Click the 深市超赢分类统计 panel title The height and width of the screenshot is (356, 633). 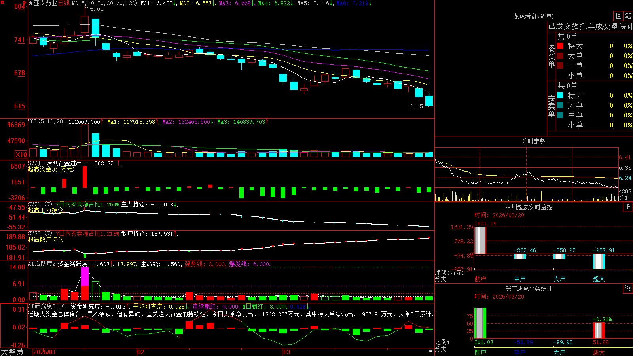point(529,288)
